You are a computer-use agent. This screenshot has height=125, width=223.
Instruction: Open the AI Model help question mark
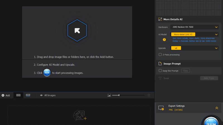coord(164,40)
